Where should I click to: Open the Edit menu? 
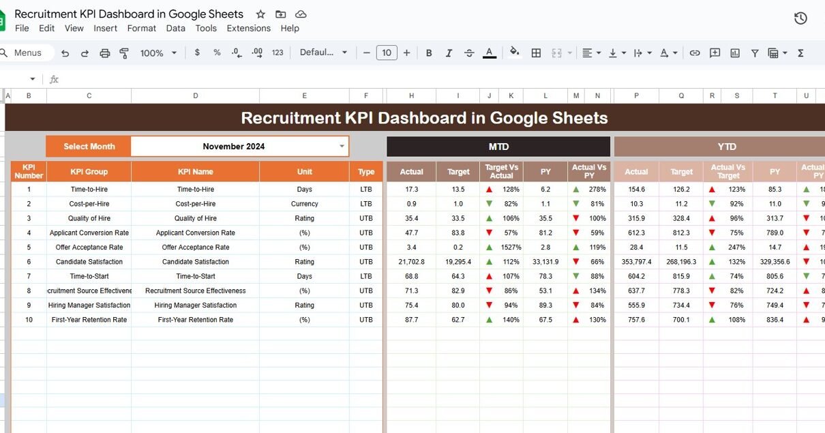(46, 28)
